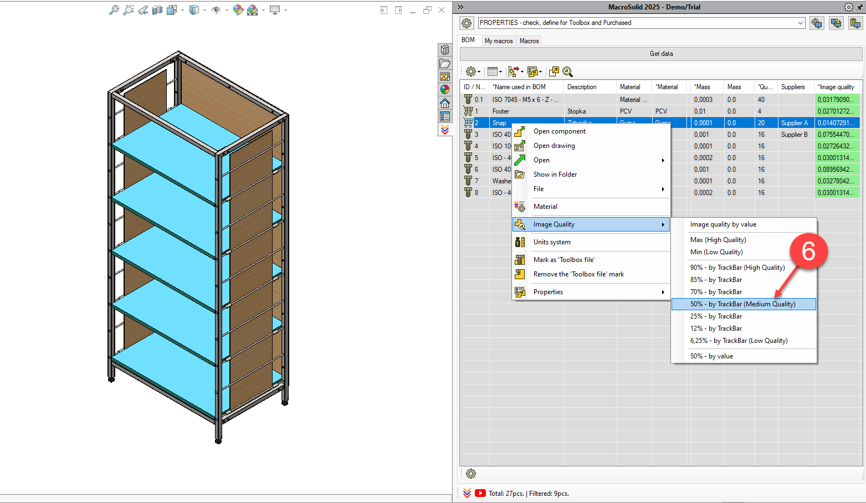Activate the Zoom to Fit tool
This screenshot has width=866, height=503.
pos(114,10)
